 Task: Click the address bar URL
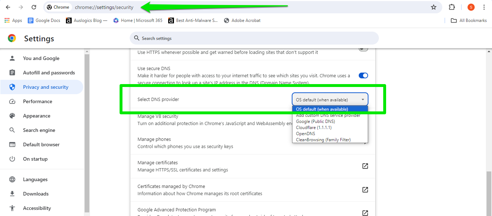pyautogui.click(x=104, y=7)
